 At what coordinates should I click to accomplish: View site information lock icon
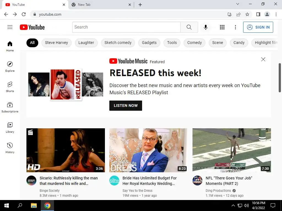pyautogui.click(x=35, y=14)
